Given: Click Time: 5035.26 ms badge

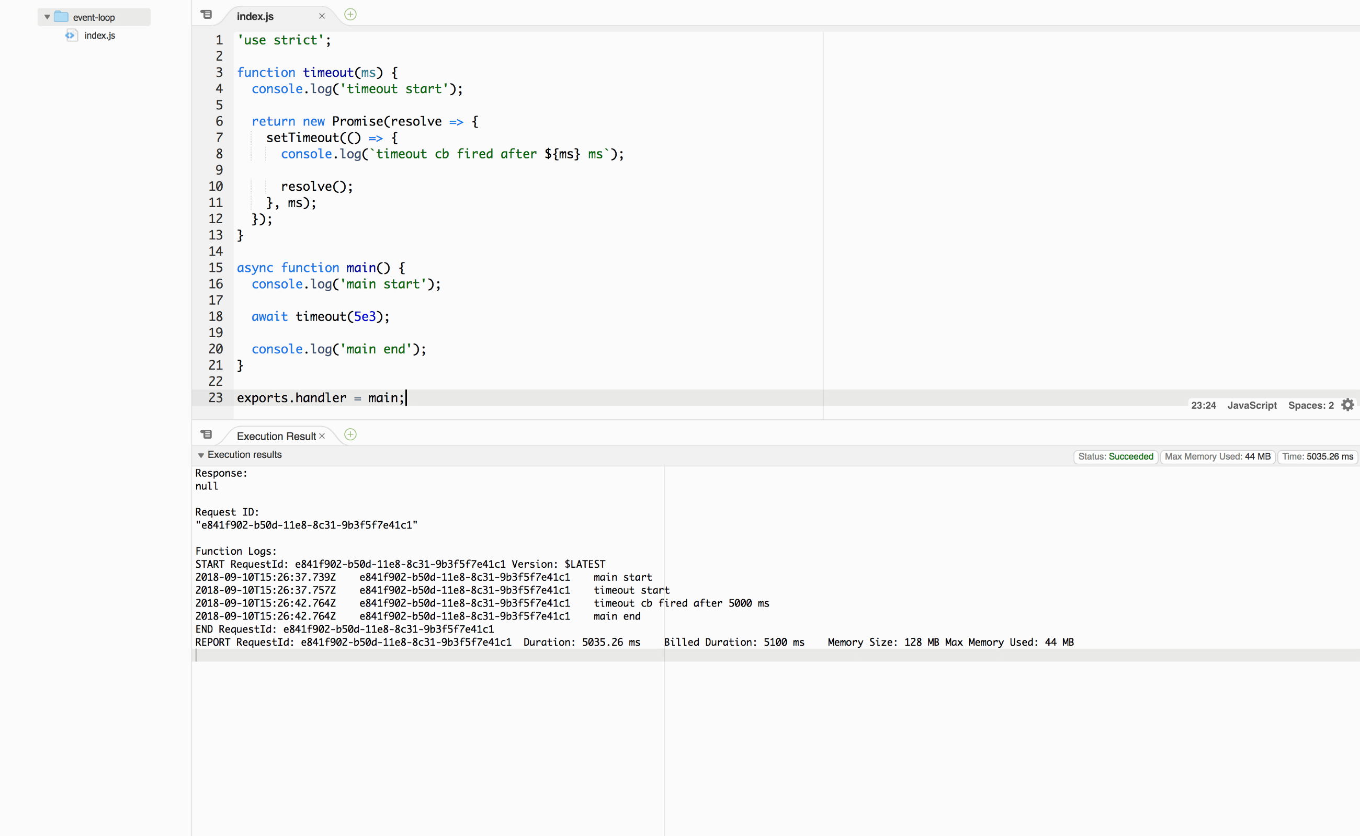Looking at the screenshot, I should tap(1317, 457).
